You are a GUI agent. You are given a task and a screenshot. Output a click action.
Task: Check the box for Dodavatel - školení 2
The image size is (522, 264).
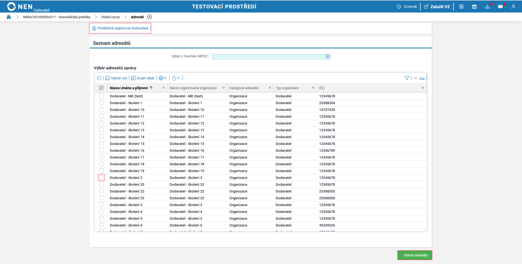[x=101, y=178]
